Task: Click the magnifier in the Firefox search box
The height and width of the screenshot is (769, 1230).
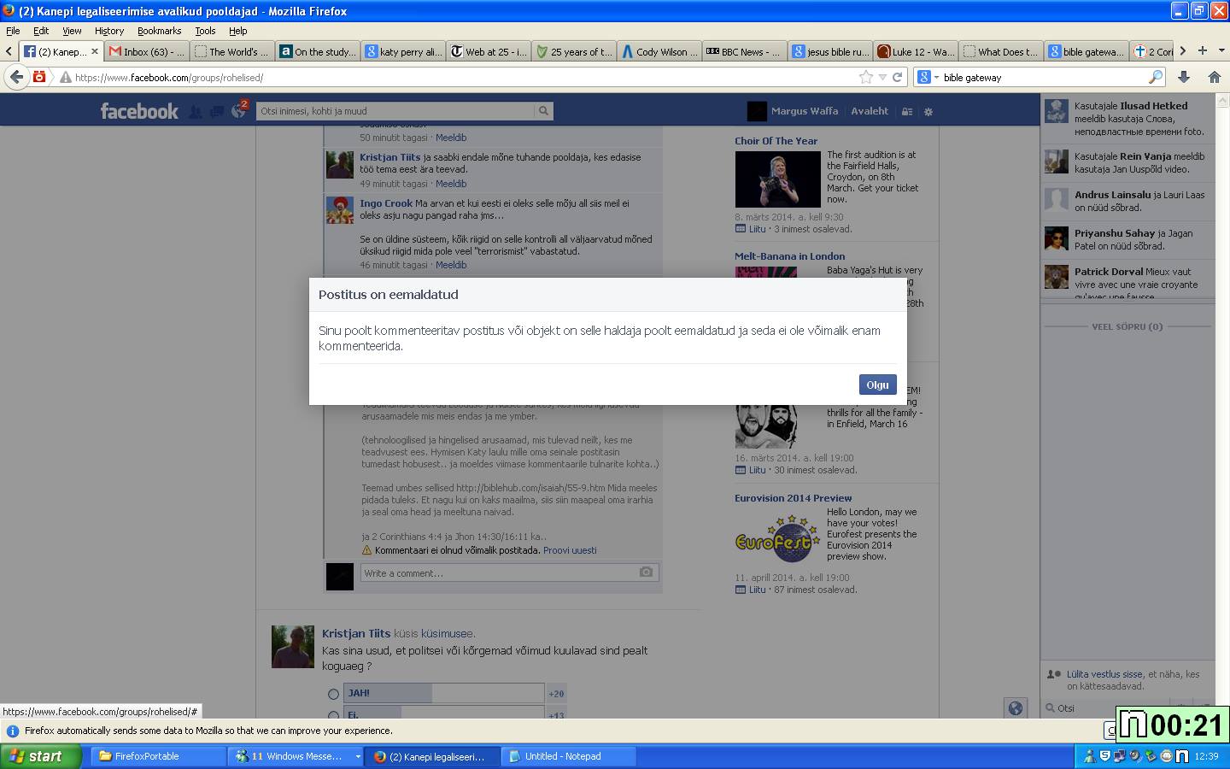Action: (x=1155, y=77)
